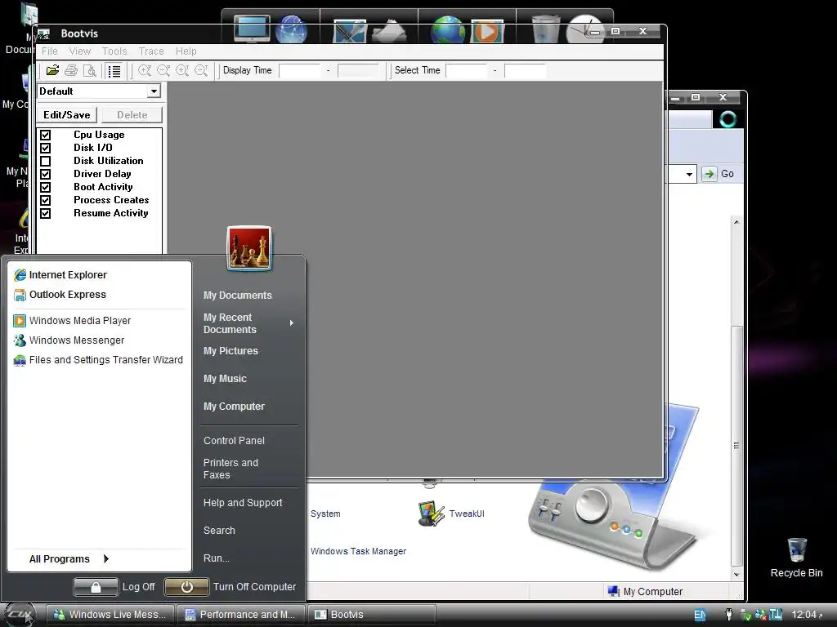This screenshot has width=837, height=627.
Task: Open the Tools menu in Bootvis
Action: tap(114, 51)
